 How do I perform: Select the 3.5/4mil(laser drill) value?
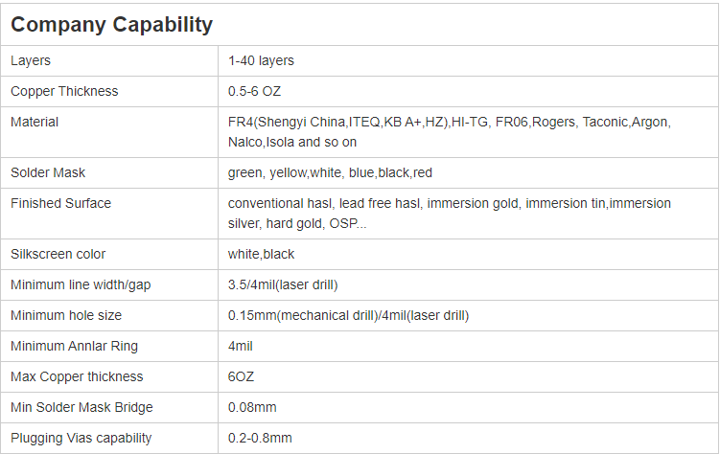point(283,284)
